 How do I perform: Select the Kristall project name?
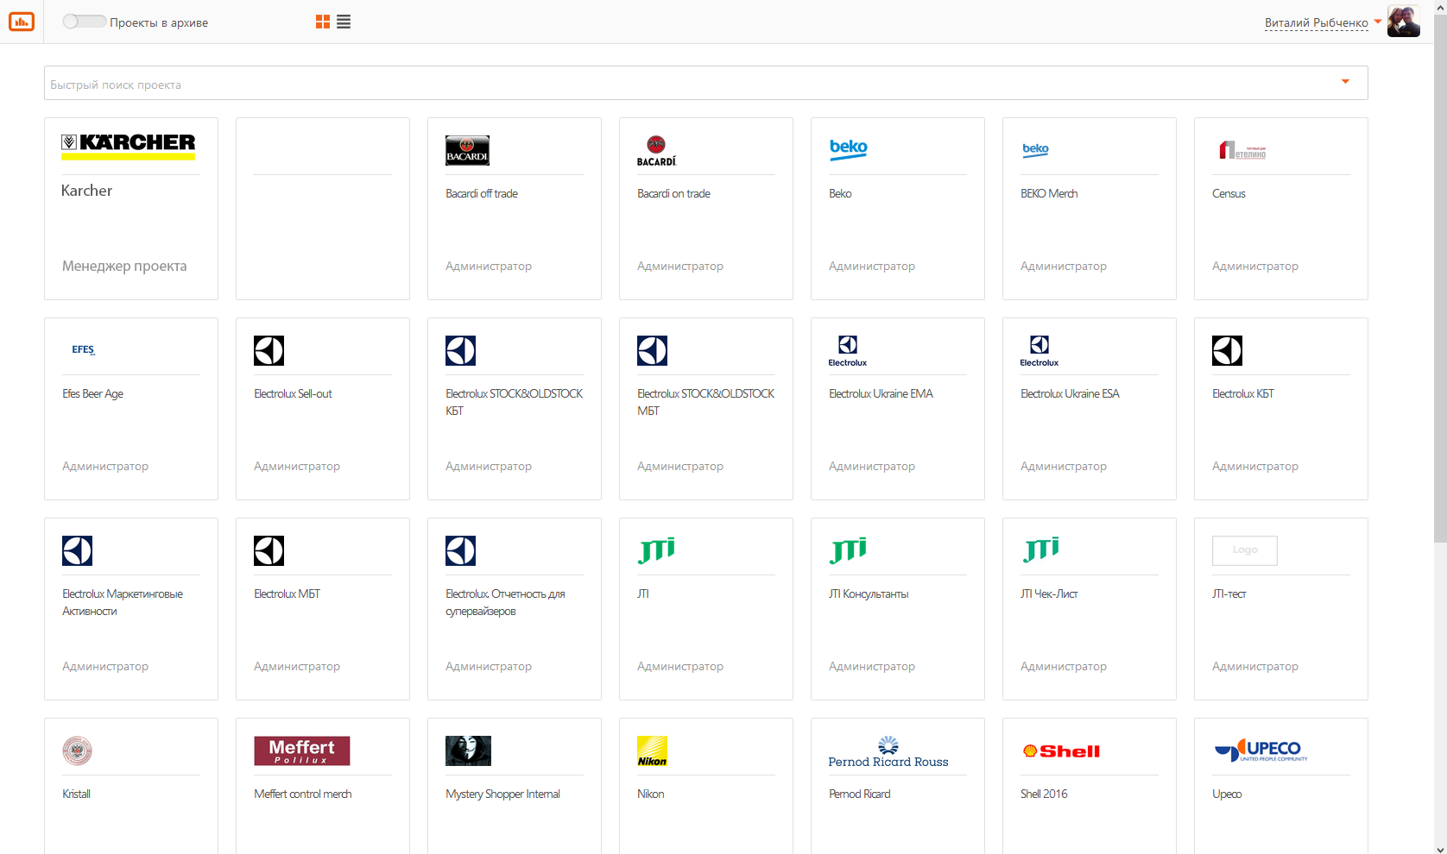(x=76, y=794)
